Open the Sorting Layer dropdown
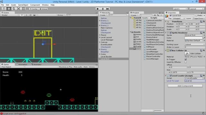Image resolution: width=206 pixels, height=115 pixels. coord(195,44)
